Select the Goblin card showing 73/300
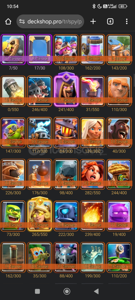 [13, 216]
